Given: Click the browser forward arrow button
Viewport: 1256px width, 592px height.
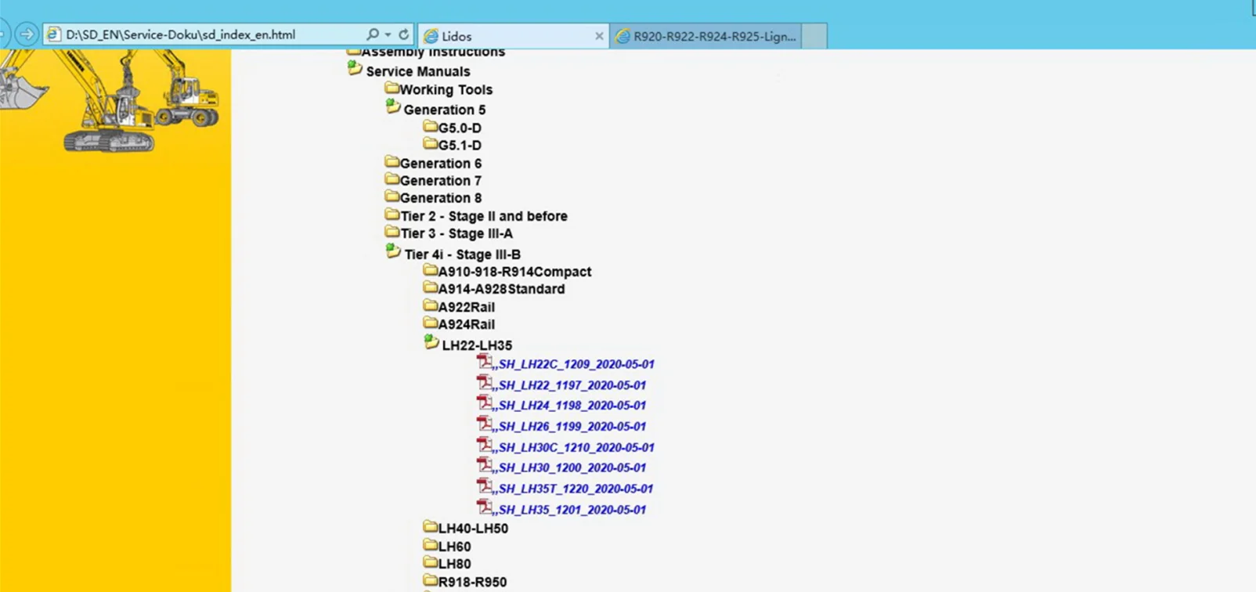Looking at the screenshot, I should coord(26,34).
